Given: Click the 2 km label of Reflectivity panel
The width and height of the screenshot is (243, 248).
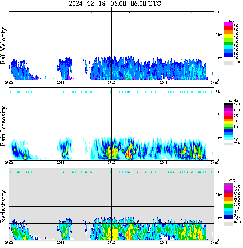Looking at the screenshot, I should [219, 195].
